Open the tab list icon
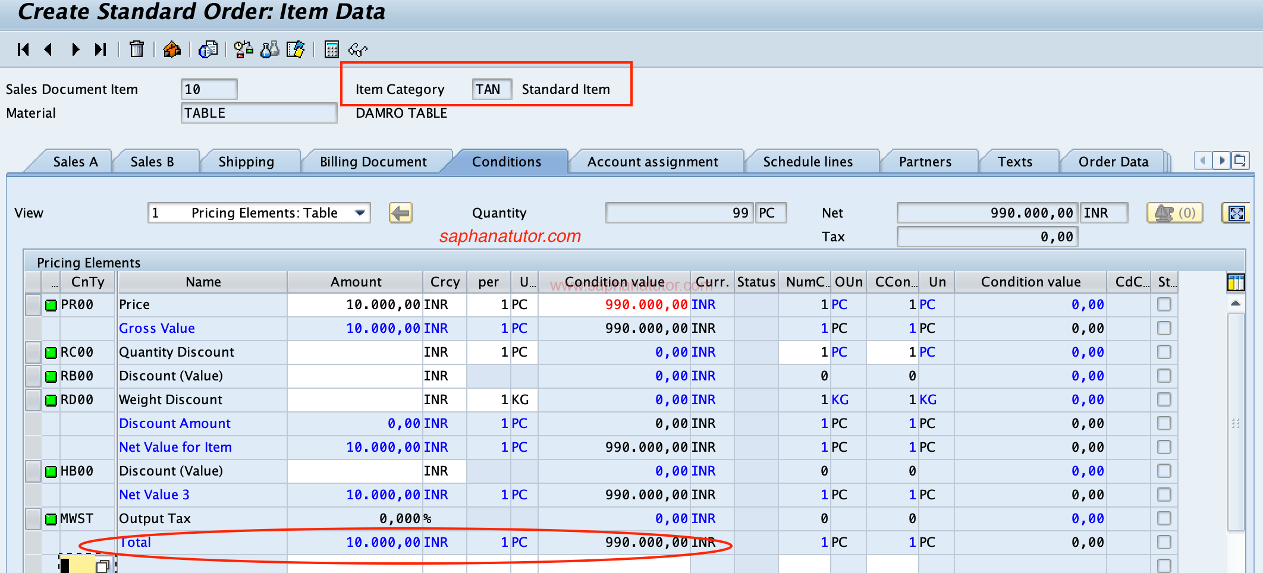This screenshot has width=1263, height=573. [1240, 160]
